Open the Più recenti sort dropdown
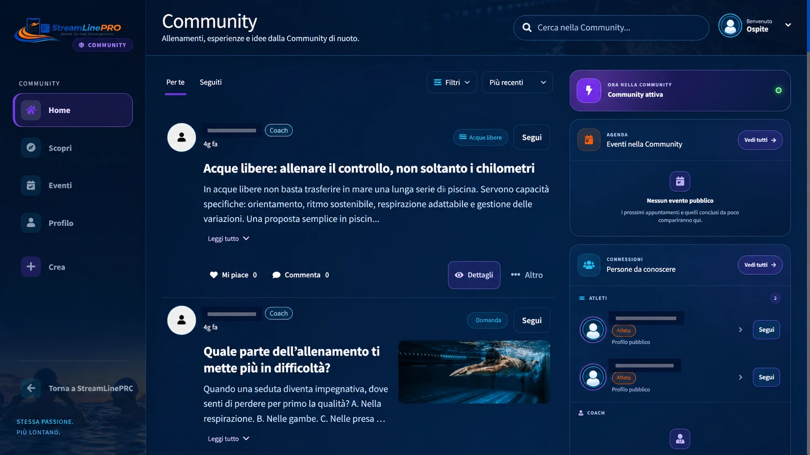 click(517, 82)
